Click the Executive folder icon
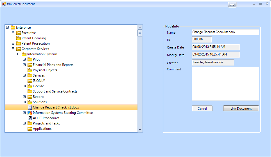 [x=19, y=33]
